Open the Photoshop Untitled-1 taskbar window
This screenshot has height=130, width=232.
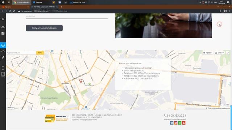point(78,3)
